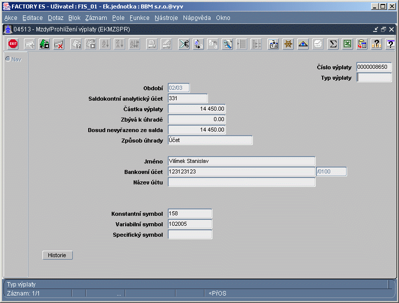Click the Jméno field with Vilímek Stanislav
399x303 pixels.
click(241, 161)
